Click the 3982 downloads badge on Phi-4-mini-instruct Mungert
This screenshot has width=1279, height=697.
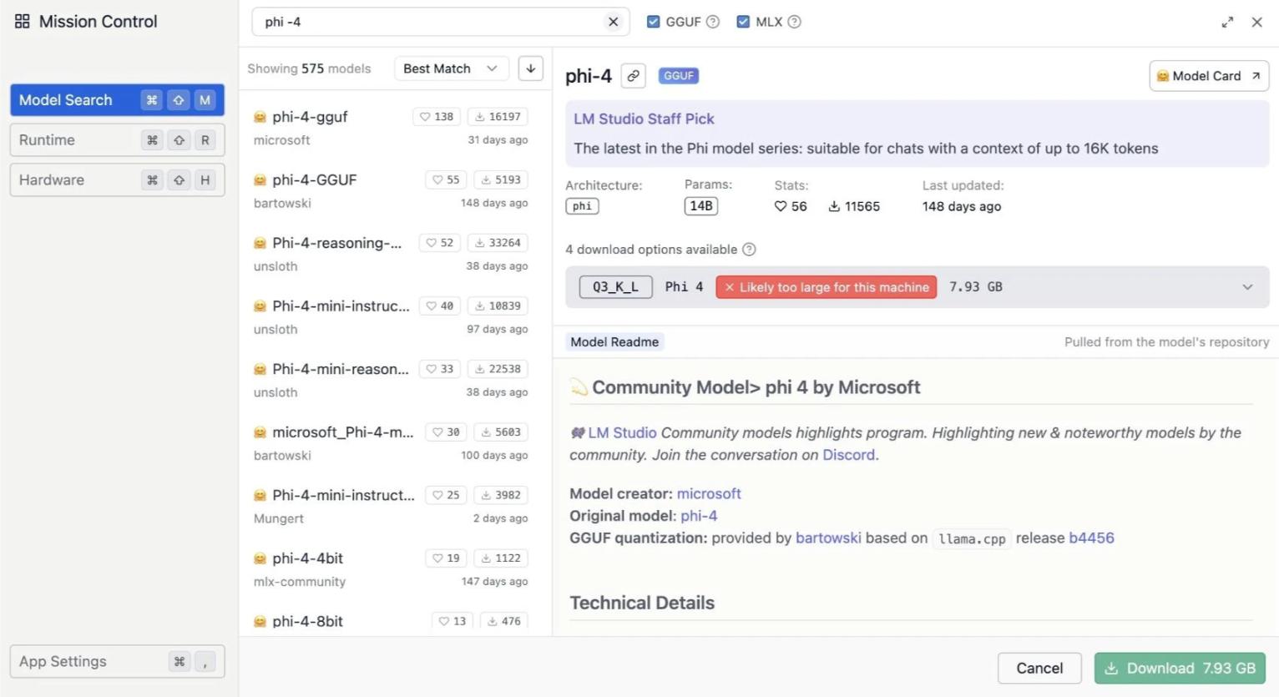pyautogui.click(x=501, y=495)
